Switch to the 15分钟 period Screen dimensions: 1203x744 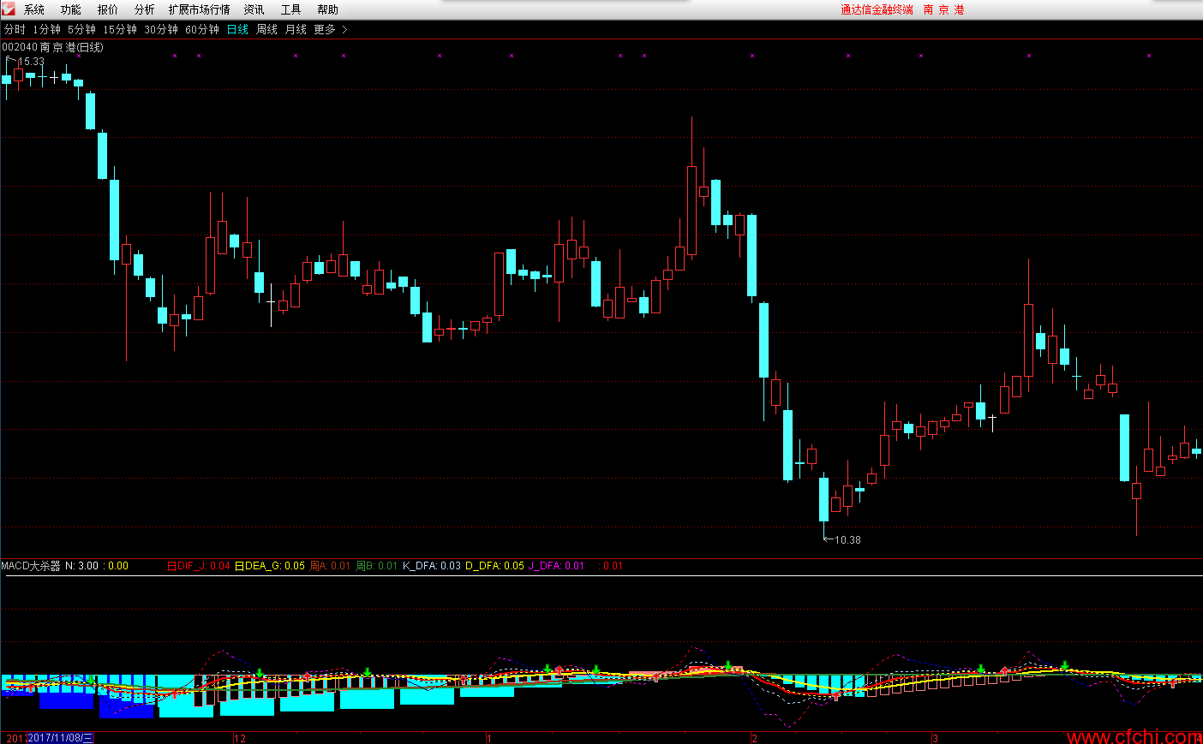click(120, 29)
